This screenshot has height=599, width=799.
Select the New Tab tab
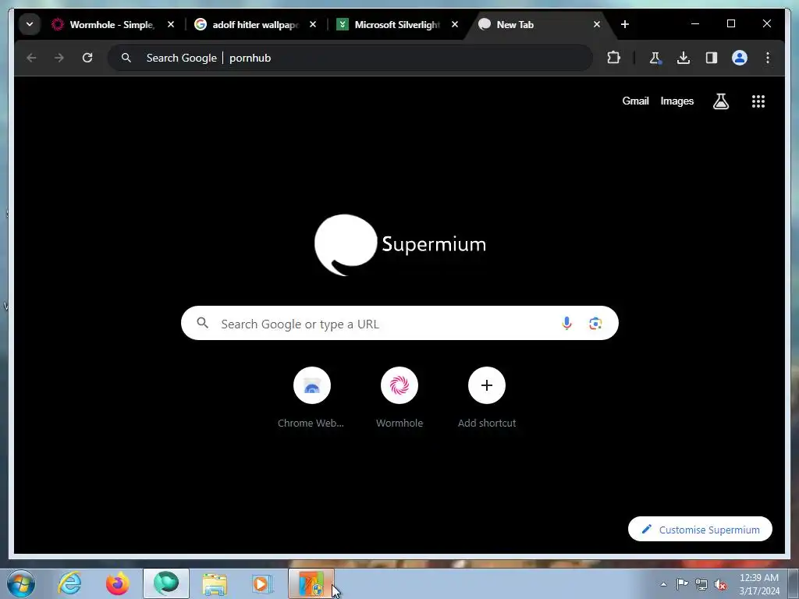(539, 24)
